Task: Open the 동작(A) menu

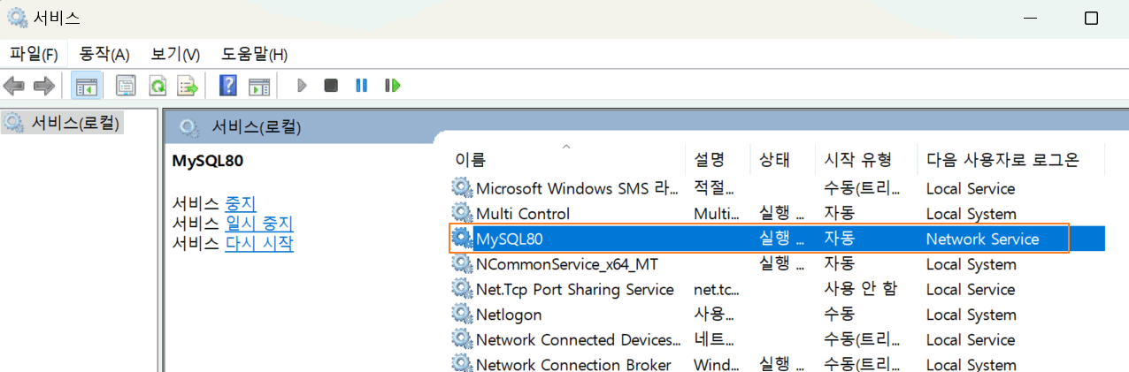Action: pyautogui.click(x=104, y=54)
